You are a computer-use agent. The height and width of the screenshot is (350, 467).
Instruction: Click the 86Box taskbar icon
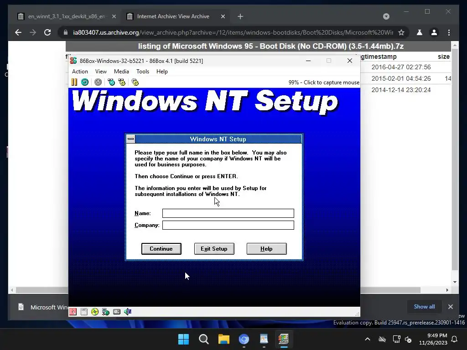pyautogui.click(x=284, y=339)
